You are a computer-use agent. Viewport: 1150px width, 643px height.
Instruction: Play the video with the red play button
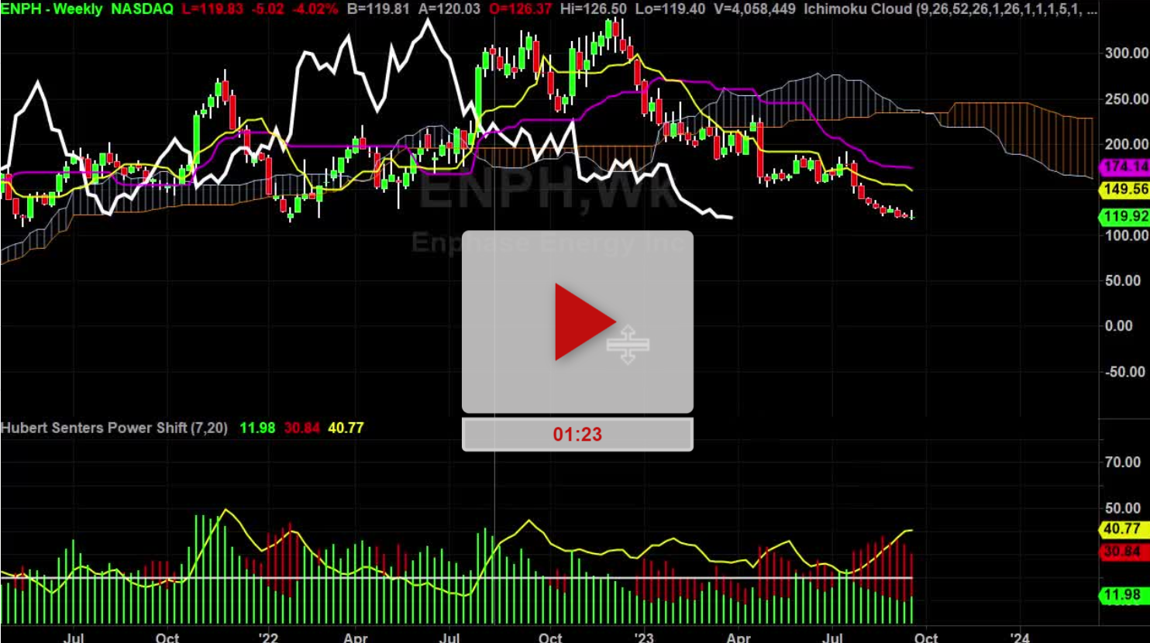coord(577,321)
